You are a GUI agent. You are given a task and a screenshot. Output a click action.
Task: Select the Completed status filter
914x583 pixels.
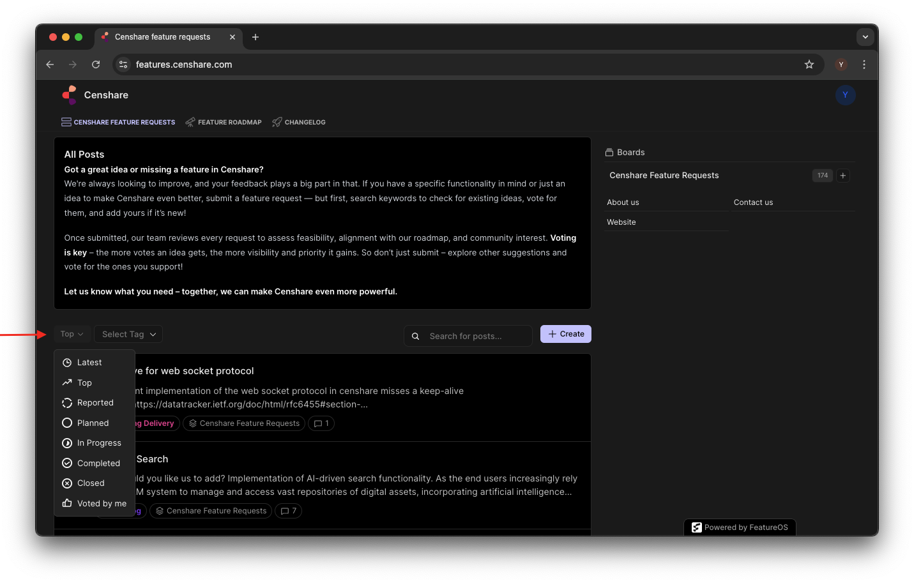coord(98,463)
